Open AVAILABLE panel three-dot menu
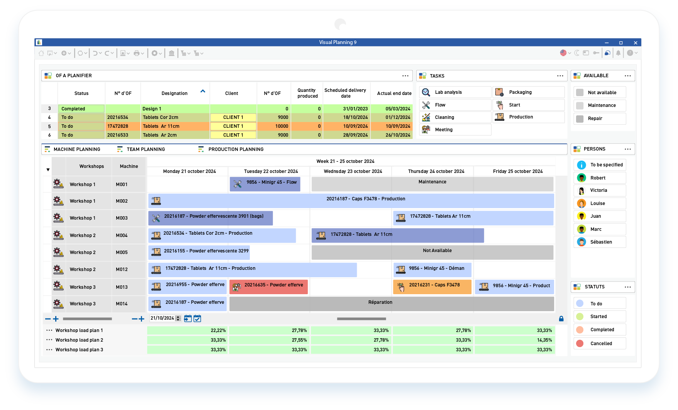The height and width of the screenshot is (410, 678). click(628, 76)
